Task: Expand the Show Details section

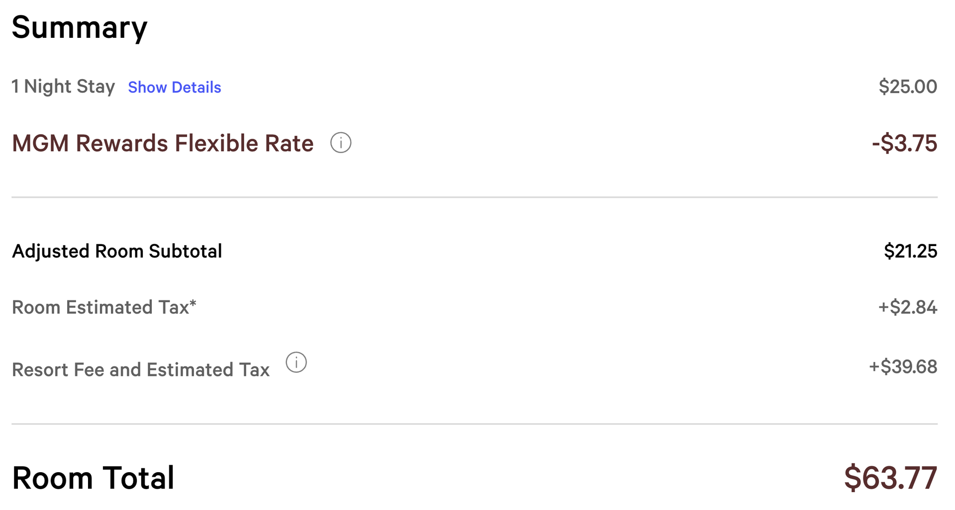Action: 175,87
